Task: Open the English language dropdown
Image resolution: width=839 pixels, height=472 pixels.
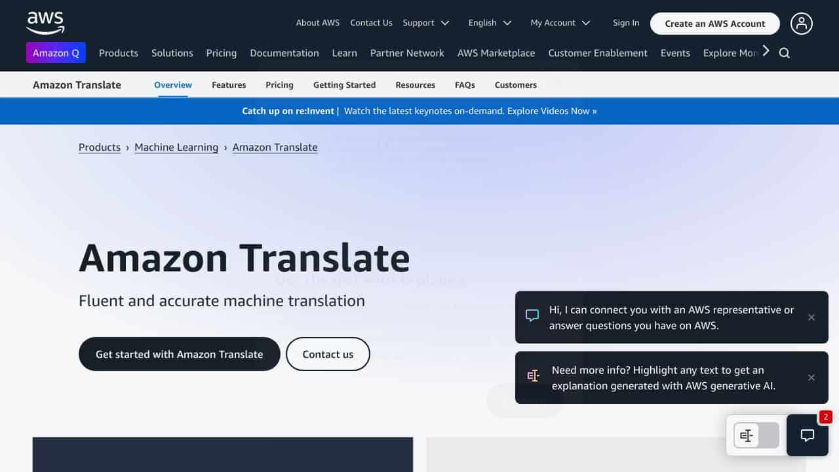Action: click(x=490, y=23)
